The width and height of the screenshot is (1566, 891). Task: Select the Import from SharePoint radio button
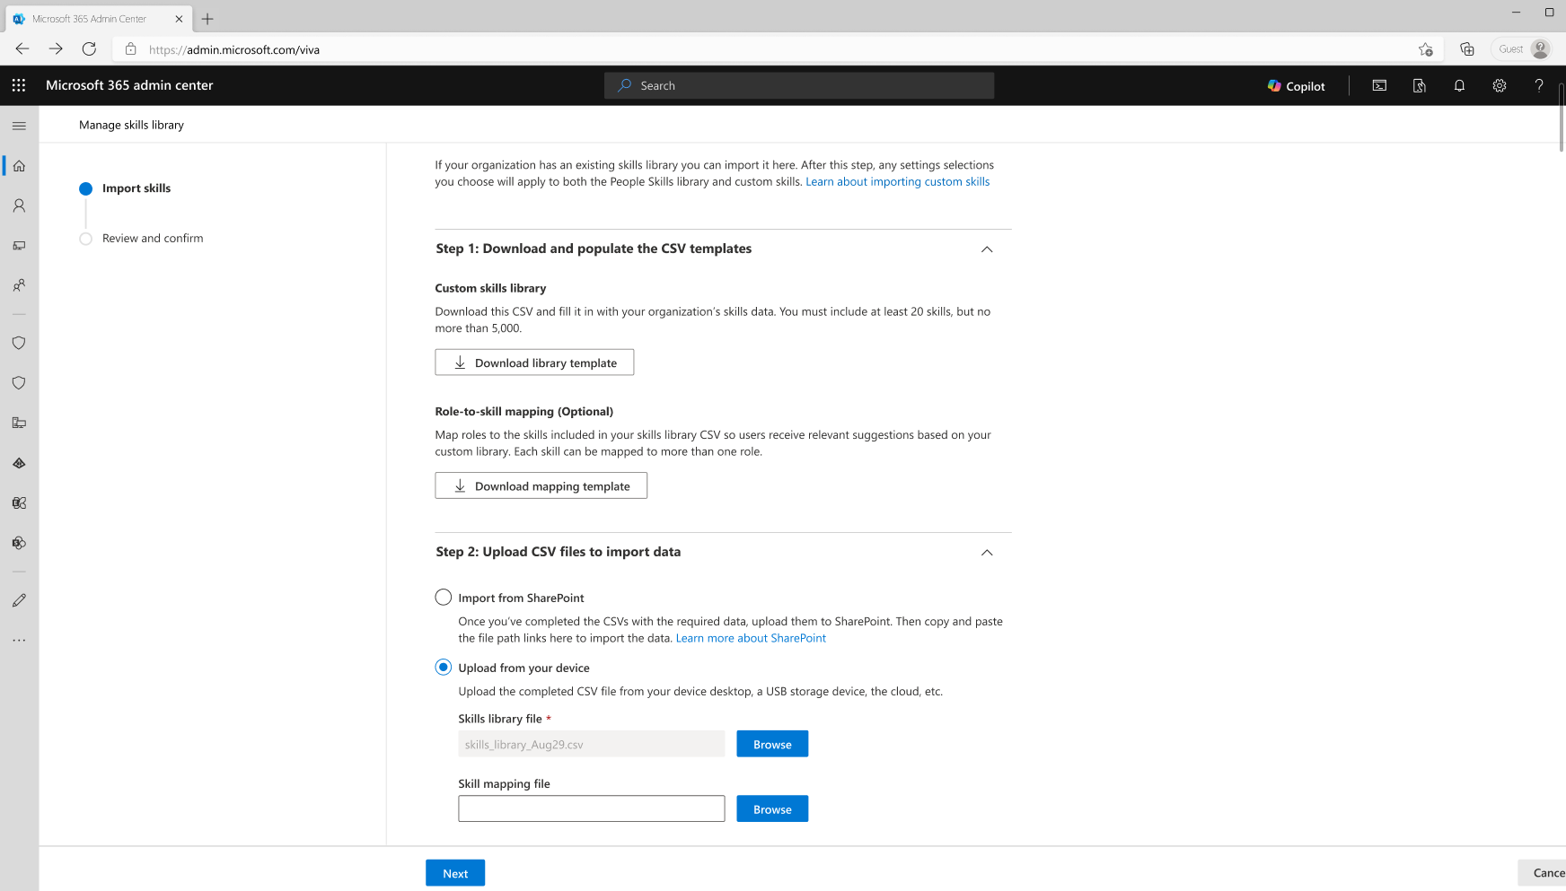click(x=444, y=598)
